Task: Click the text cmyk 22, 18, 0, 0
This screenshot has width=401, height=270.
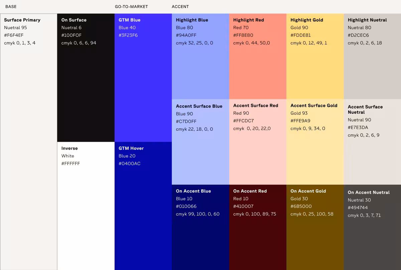Action: coord(194,129)
